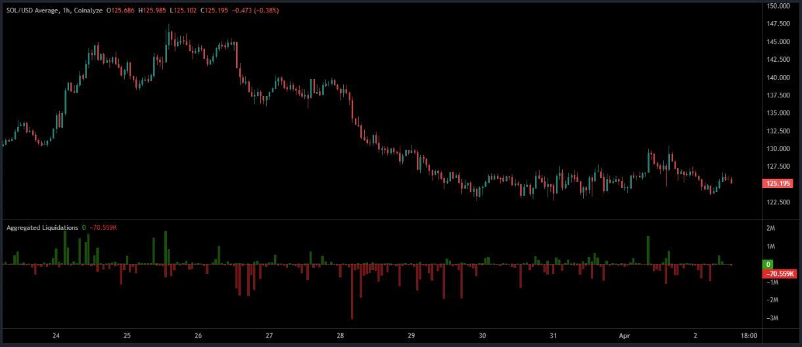Click the 28 date label

click(340, 336)
